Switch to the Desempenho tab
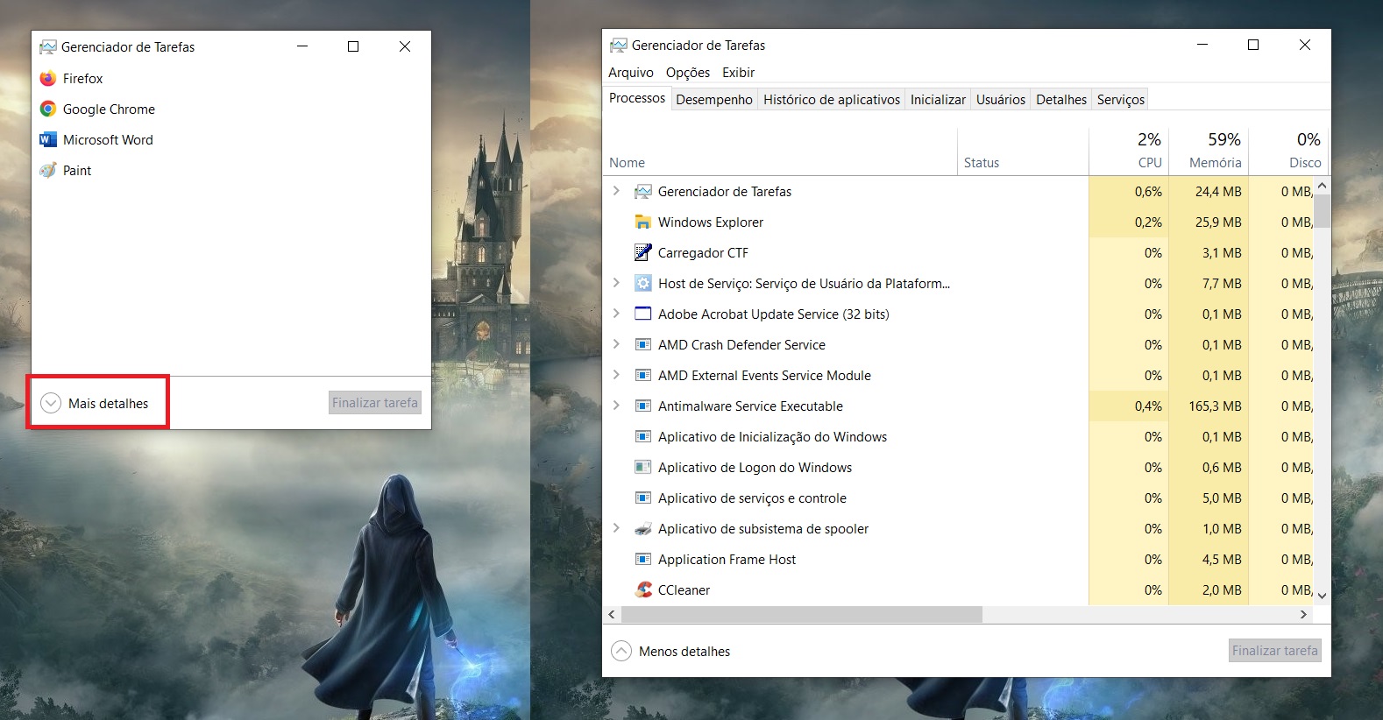The image size is (1383, 720). tap(714, 100)
